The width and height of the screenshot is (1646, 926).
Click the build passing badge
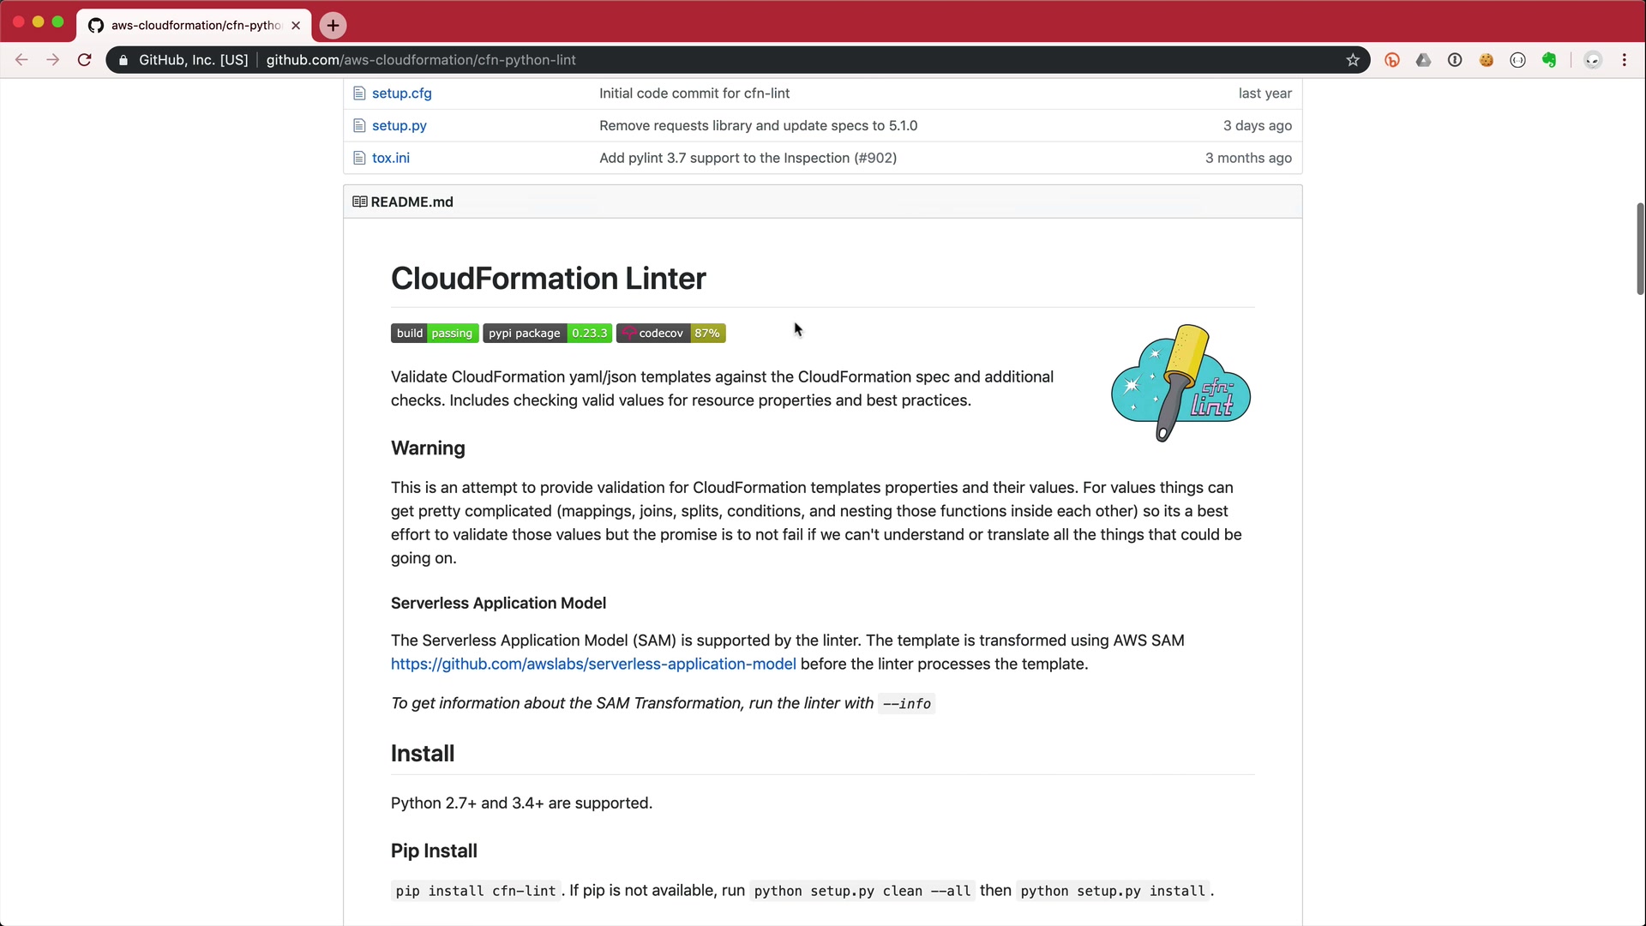tap(435, 334)
